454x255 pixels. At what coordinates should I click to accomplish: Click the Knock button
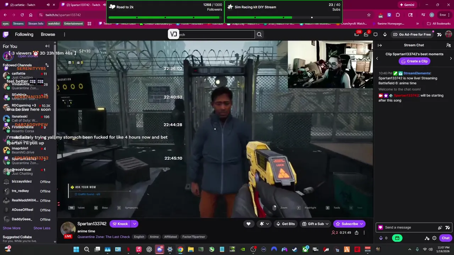pyautogui.click(x=120, y=224)
